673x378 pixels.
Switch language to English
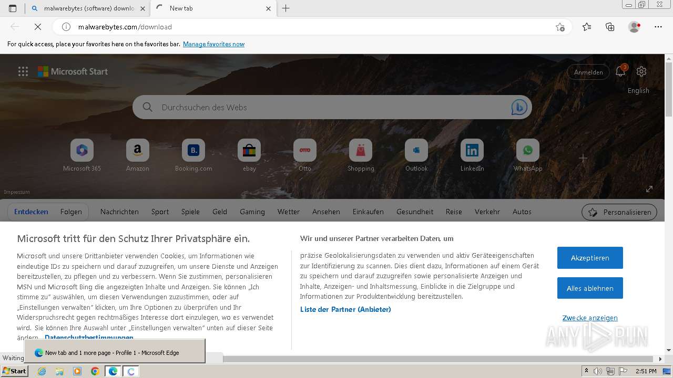coord(638,90)
